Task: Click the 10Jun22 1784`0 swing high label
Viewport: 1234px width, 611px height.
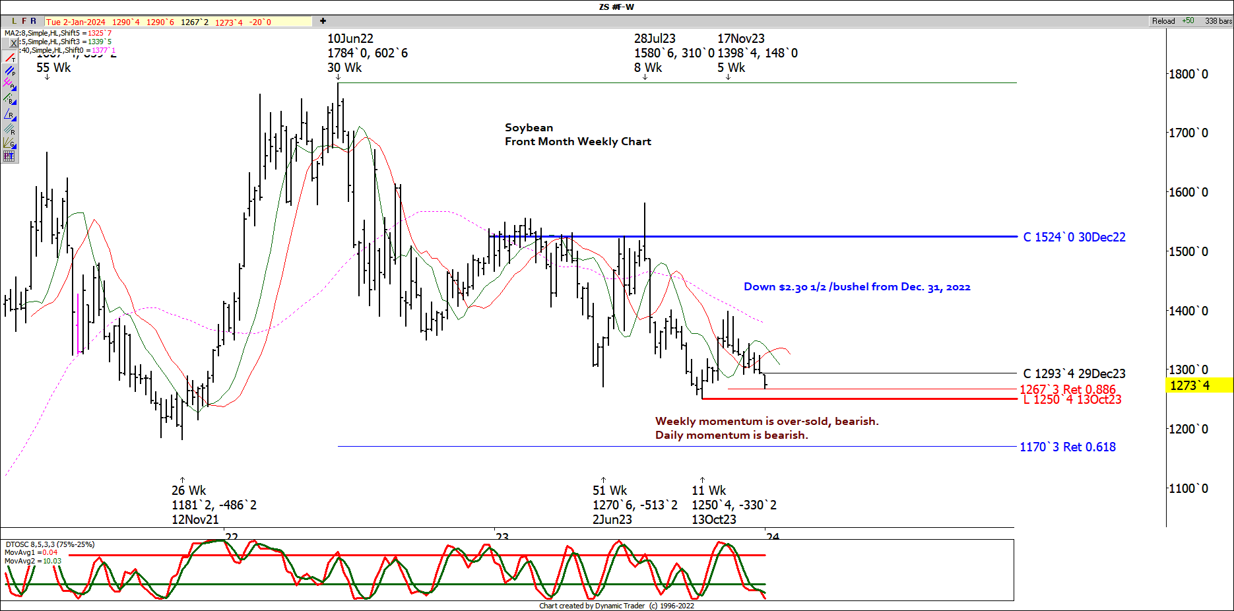Action: [x=368, y=53]
